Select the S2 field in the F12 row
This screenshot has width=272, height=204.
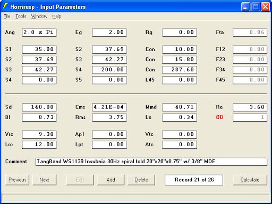[109, 49]
